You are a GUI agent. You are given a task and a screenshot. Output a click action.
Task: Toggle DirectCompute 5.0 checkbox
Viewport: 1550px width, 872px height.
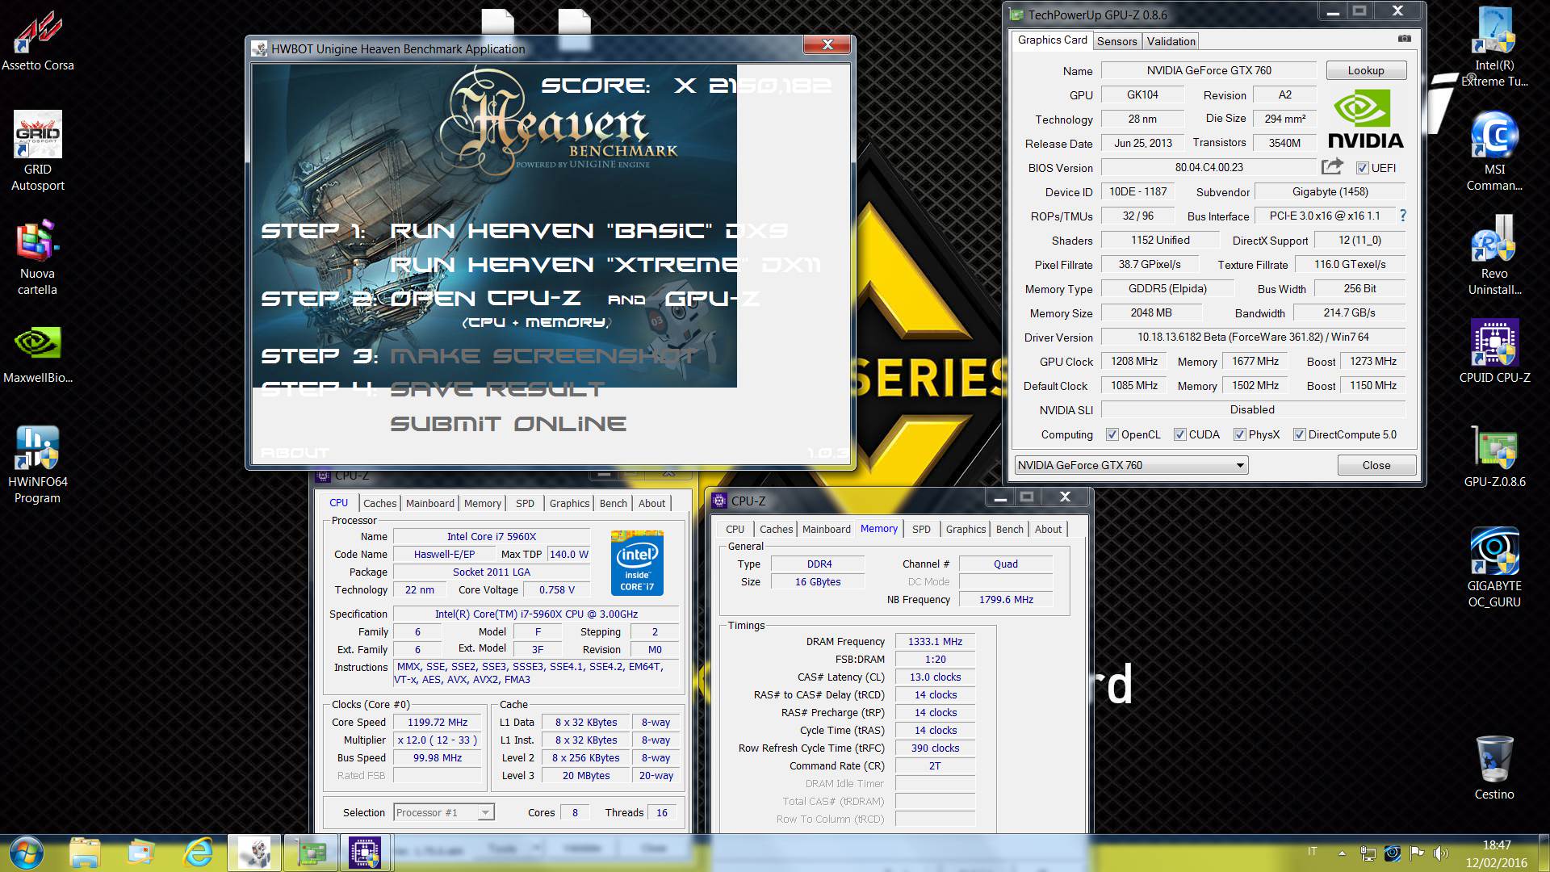[x=1299, y=434]
